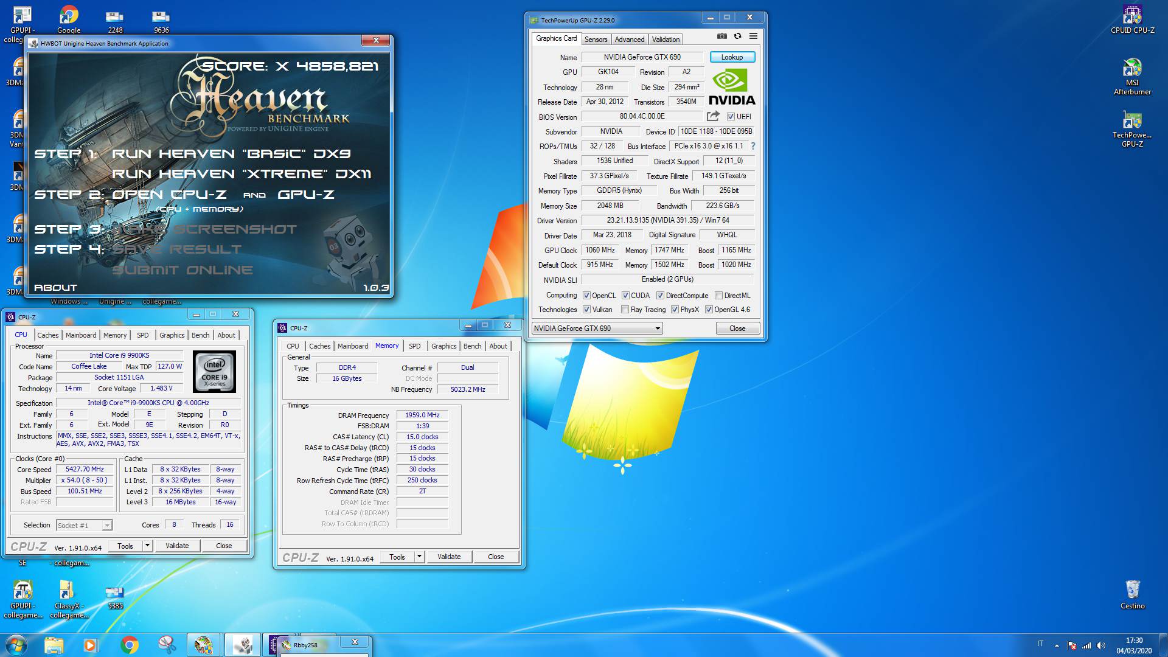Expand Tools dropdown arrow in CPU window
This screenshot has width=1168, height=657.
pyautogui.click(x=147, y=546)
